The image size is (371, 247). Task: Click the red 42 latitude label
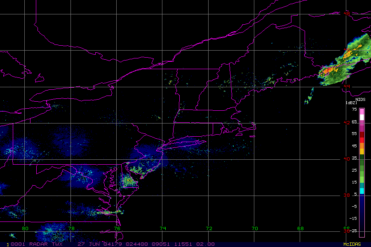(x=347, y=123)
